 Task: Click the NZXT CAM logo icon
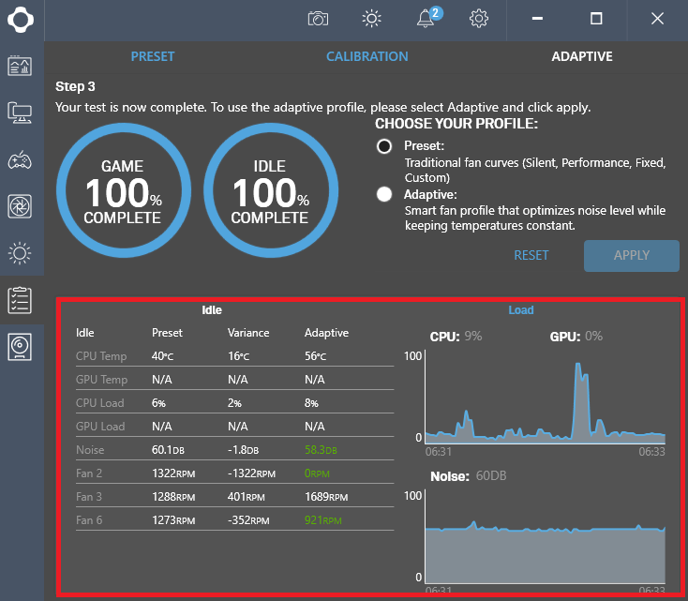[x=21, y=20]
